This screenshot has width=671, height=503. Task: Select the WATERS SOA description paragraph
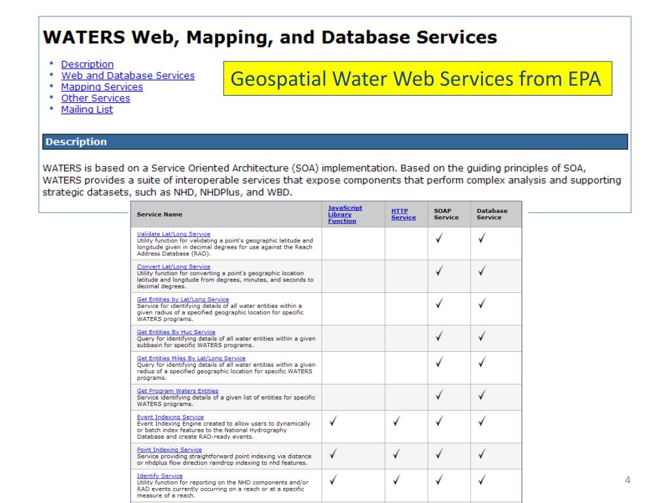click(x=332, y=180)
